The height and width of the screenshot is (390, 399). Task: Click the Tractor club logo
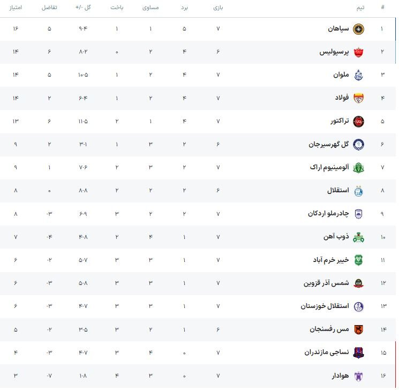click(359, 121)
